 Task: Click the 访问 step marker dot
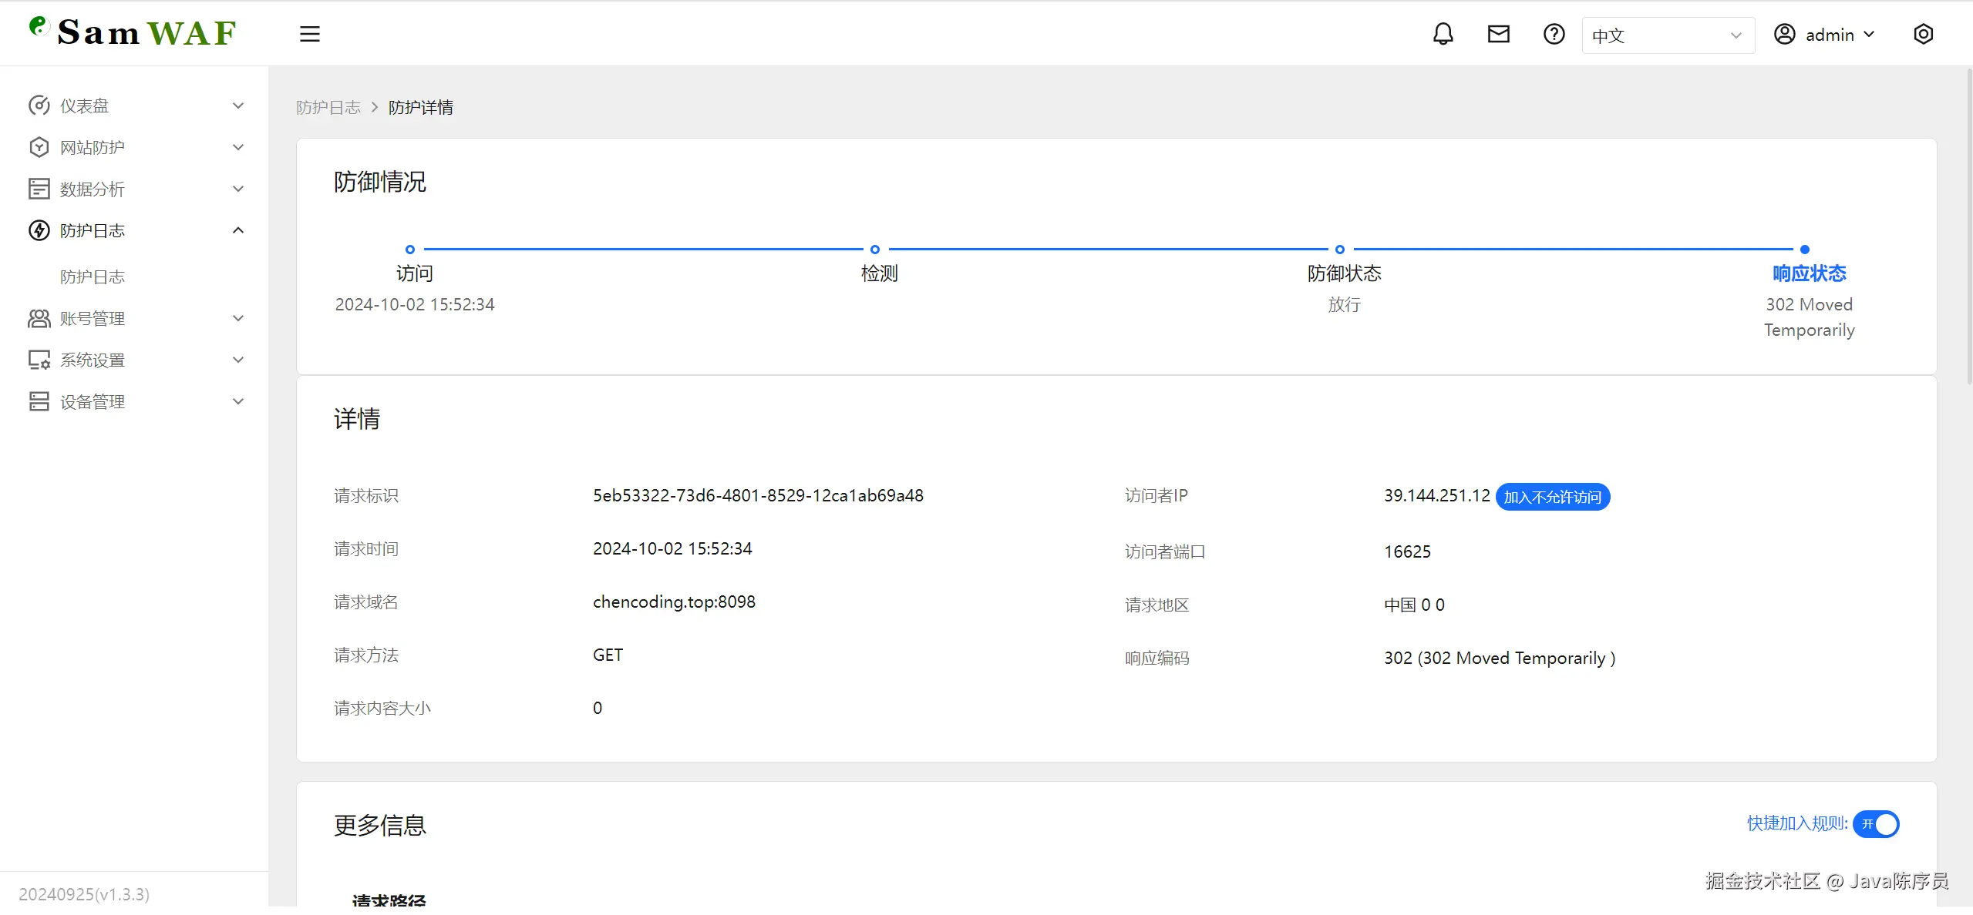click(410, 249)
